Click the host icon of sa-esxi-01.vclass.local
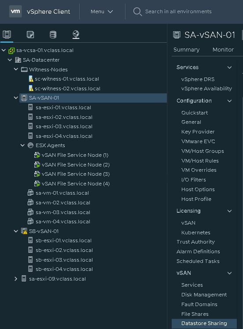 tap(30, 107)
